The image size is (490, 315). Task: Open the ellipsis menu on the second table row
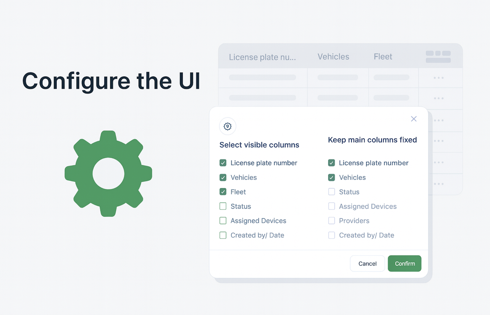[439, 98]
